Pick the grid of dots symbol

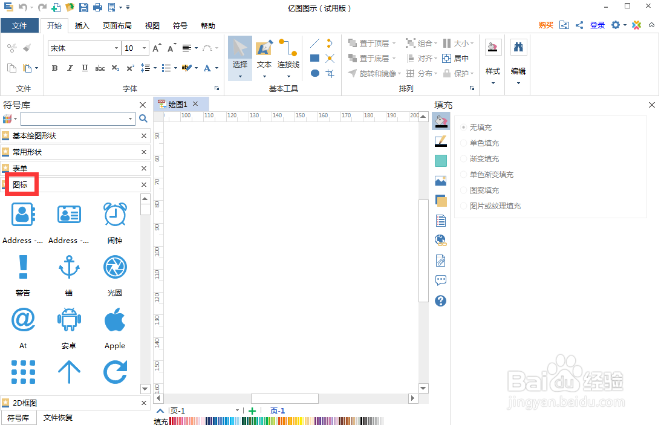(x=23, y=372)
